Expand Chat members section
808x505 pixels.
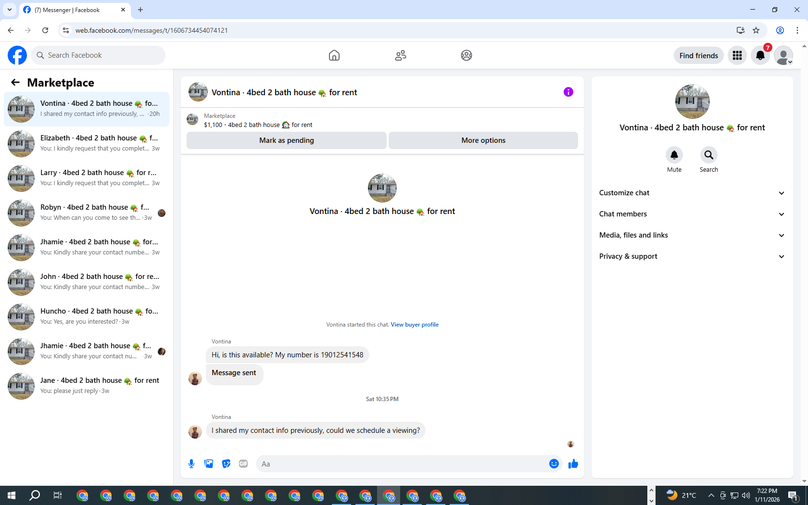coord(692,214)
